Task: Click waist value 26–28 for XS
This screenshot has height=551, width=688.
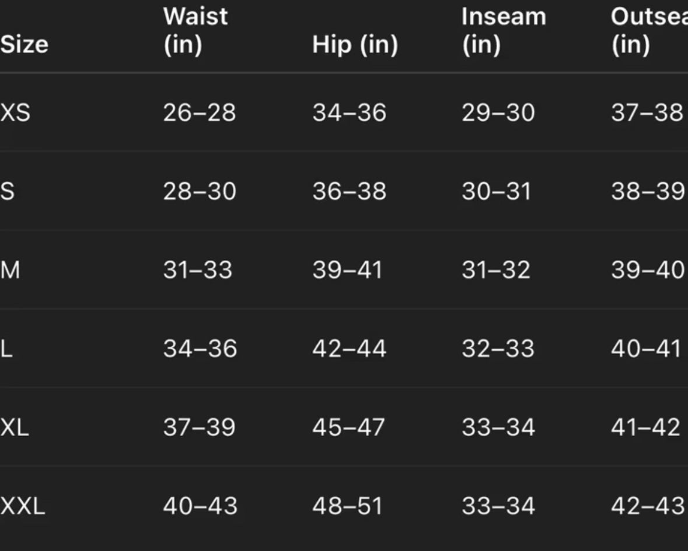Action: 200,113
